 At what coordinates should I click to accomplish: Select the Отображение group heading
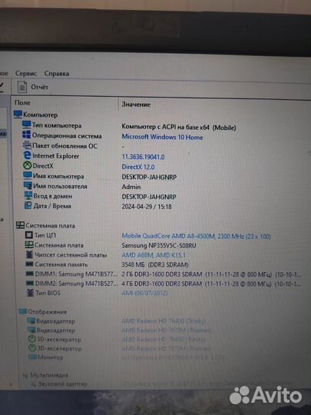pyautogui.click(x=48, y=312)
